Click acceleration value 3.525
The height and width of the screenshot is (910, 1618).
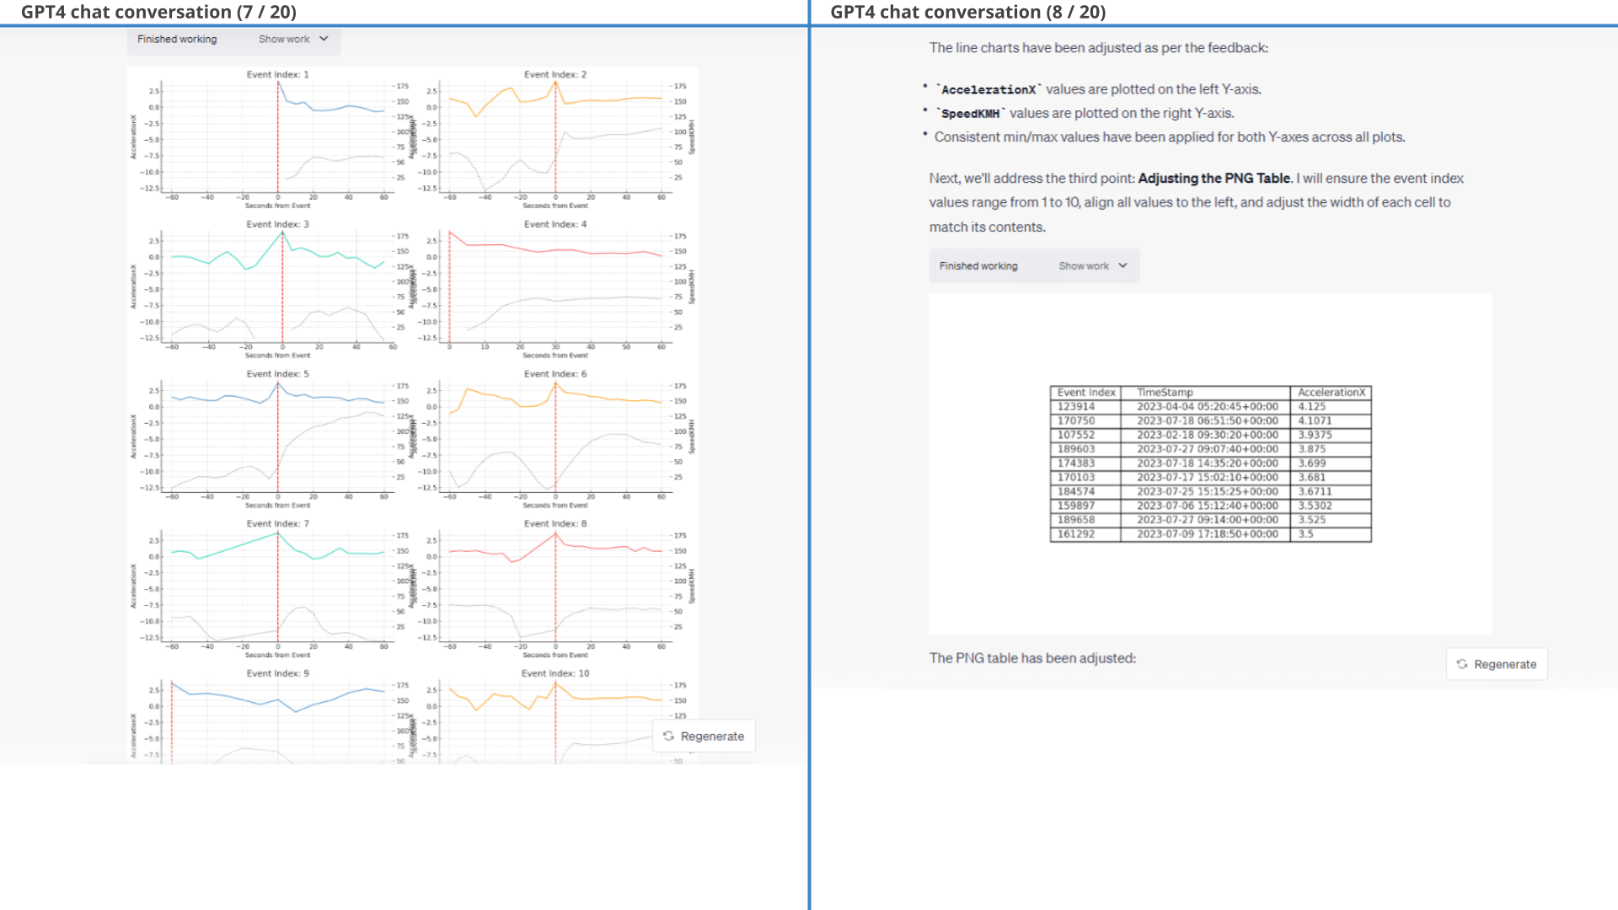1331,520
